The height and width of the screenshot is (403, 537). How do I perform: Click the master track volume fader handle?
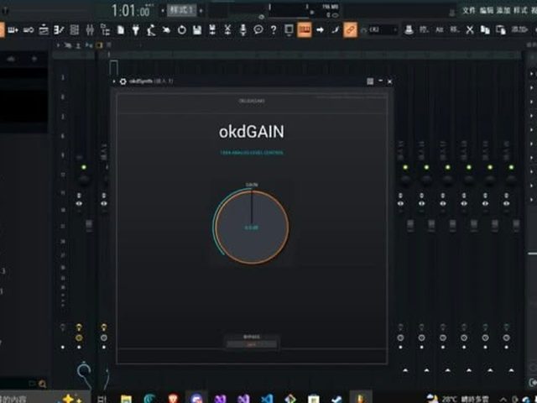coord(89,225)
